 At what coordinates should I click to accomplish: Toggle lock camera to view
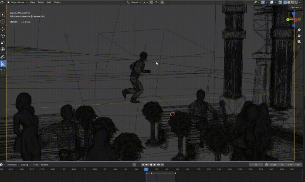(299, 47)
